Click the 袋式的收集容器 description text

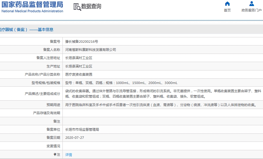(x=163, y=94)
